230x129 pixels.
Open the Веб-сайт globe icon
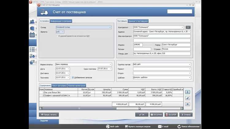point(108,126)
